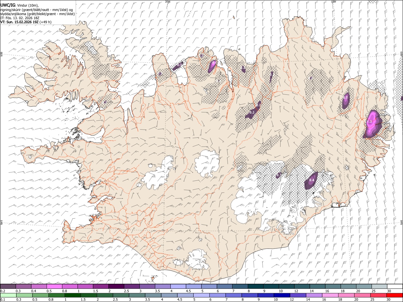Click the bright pink 0.5 snow legend swatch
The width and height of the screenshot is (403, 302).
pos(54,287)
